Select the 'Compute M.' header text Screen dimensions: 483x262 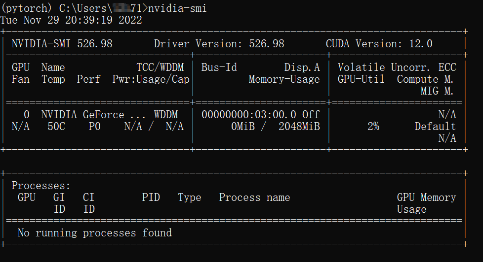425,80
